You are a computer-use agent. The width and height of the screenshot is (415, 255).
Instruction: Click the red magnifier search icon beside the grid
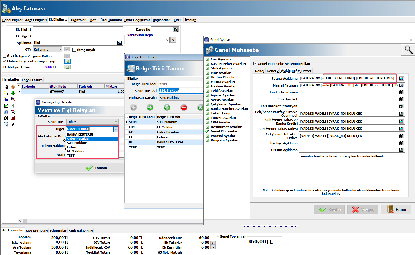(13, 99)
